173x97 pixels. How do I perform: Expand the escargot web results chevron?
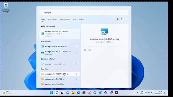tap(77, 64)
